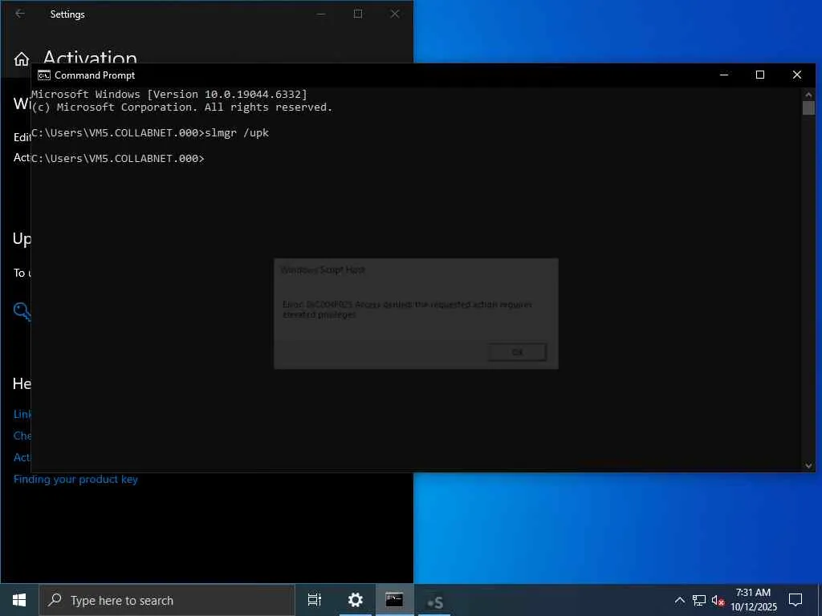Image resolution: width=822 pixels, height=616 pixels.
Task: Select Command Prompt taskbar icon
Action: point(395,600)
